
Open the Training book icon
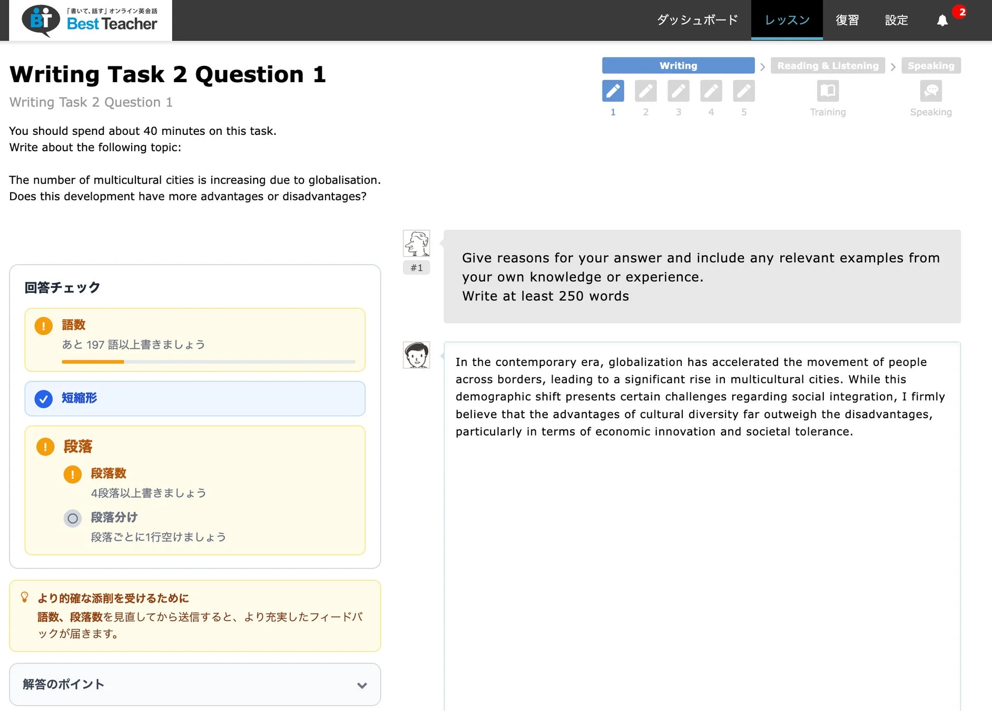coord(828,91)
